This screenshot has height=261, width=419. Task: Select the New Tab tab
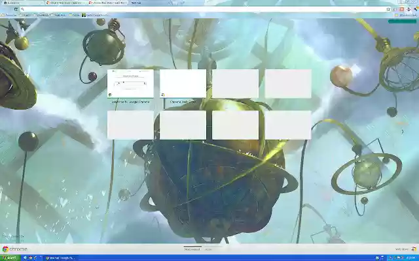pos(149,3)
